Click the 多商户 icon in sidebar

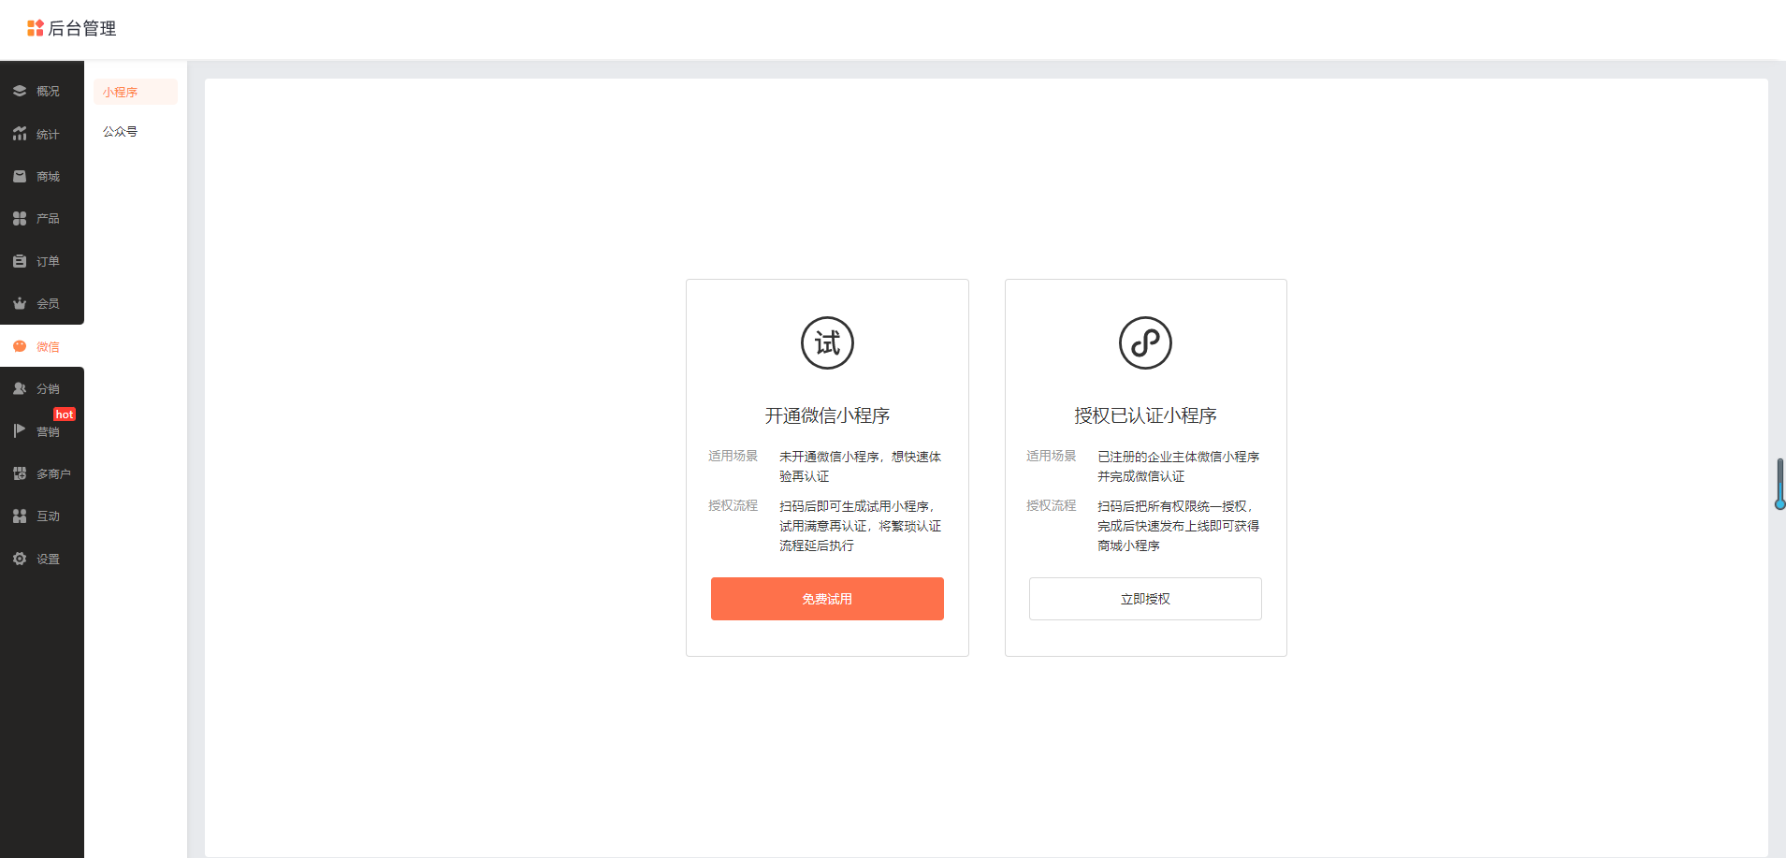[20, 473]
